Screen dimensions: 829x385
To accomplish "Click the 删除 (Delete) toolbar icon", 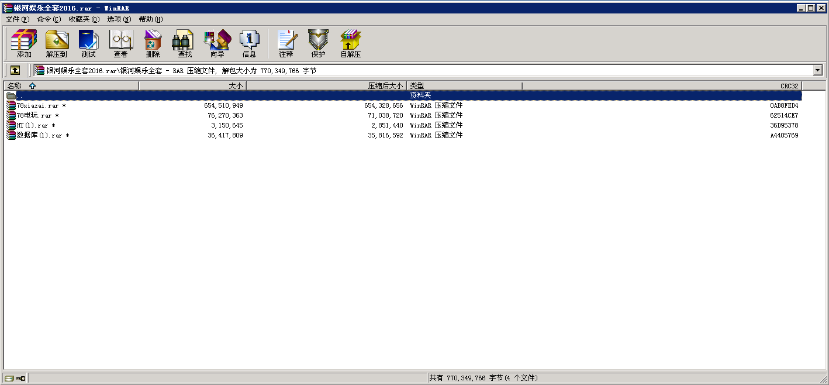I will [x=153, y=44].
